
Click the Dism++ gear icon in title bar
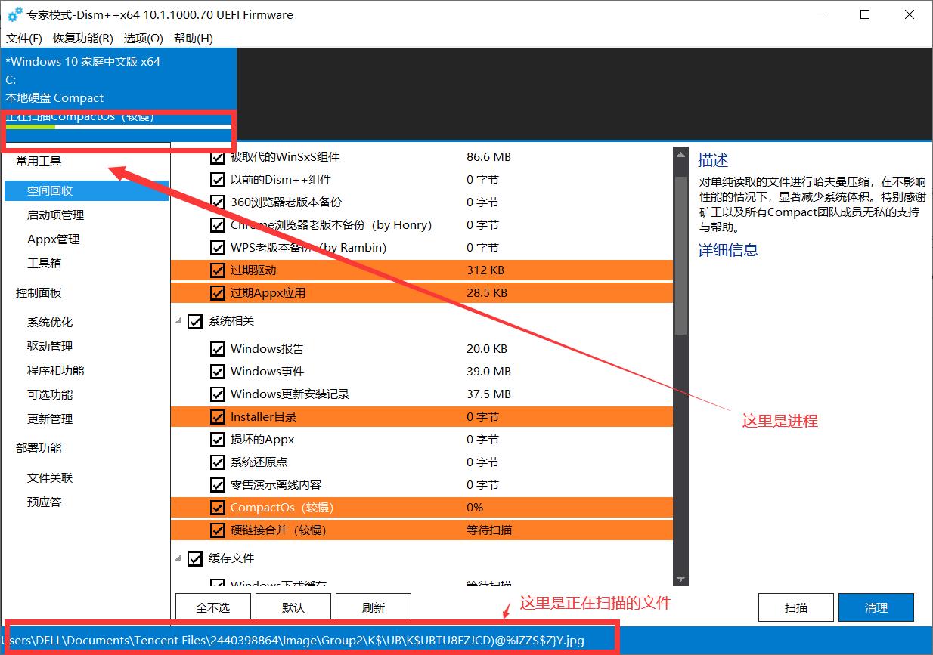point(15,14)
